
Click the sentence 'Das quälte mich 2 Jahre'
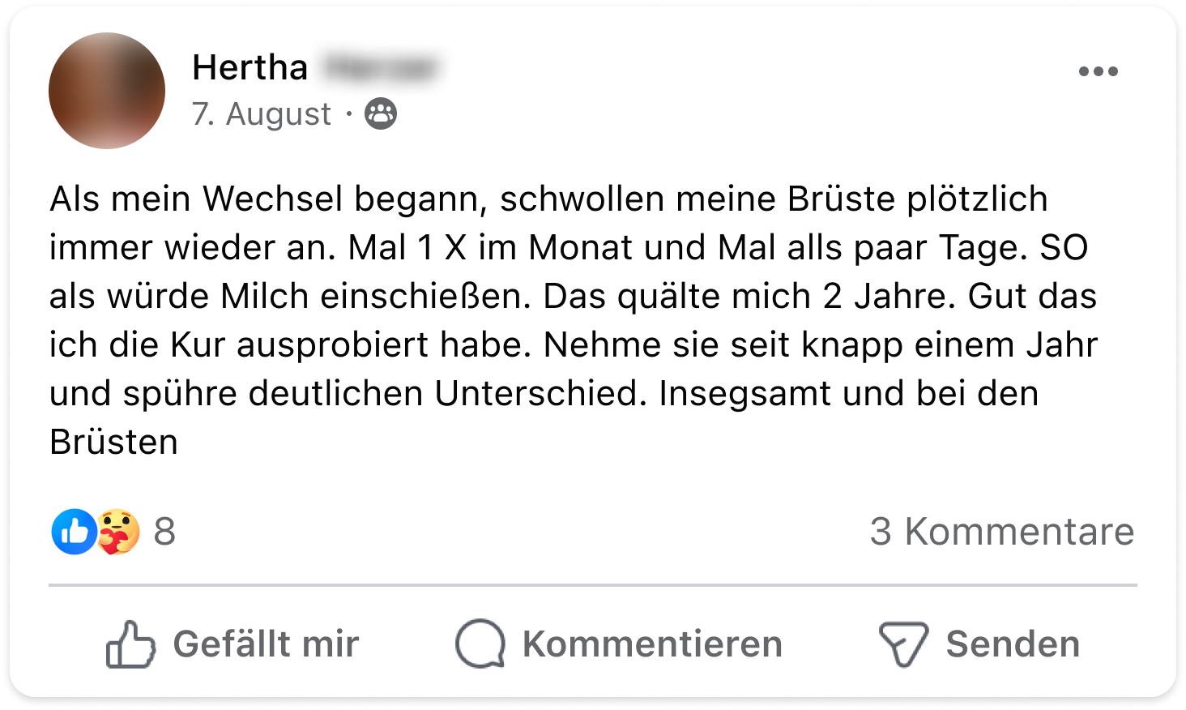(744, 296)
